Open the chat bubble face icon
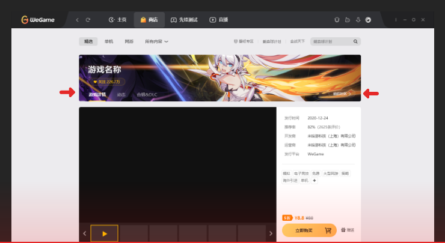This screenshot has height=243, width=445. 348,20
